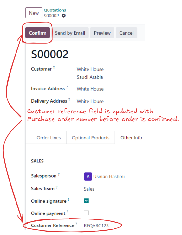Viewport: 182px width, 235px height.
Task: Click Usman Hashmi's purple avatar icon
Action: click(88, 176)
